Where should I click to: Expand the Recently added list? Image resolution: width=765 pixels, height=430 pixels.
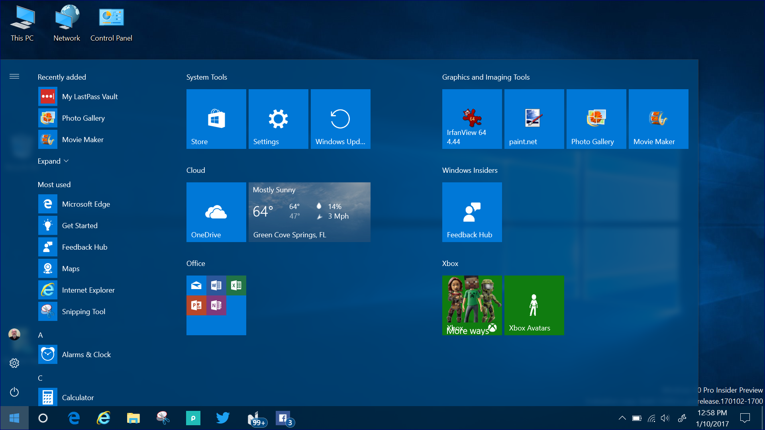coord(53,161)
